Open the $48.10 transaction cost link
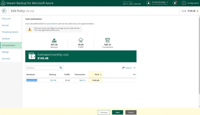Viewport: 200px width, 115px height. [82, 80]
